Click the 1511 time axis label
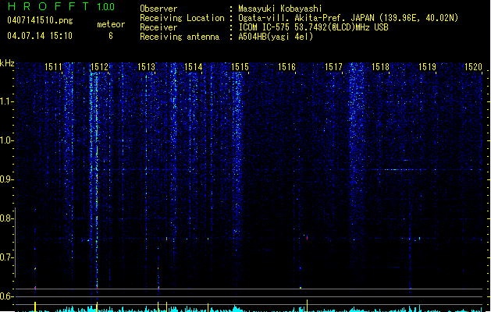 [53, 67]
